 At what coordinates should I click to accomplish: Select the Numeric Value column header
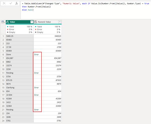[x=46, y=22]
